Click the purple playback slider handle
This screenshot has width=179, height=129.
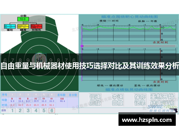tap(82, 46)
